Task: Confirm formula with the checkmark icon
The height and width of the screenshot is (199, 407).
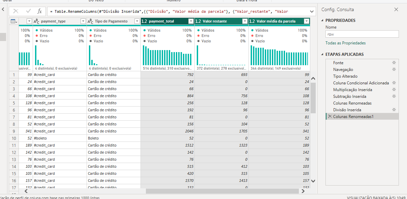Action: [x=28, y=11]
